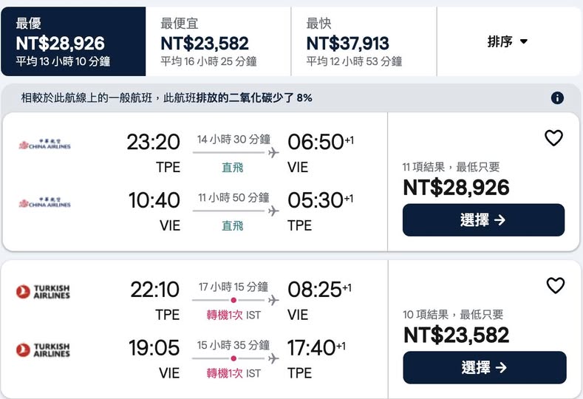Favorite the China Airlines flight with heart icon
Image resolution: width=583 pixels, height=399 pixels.
(553, 138)
